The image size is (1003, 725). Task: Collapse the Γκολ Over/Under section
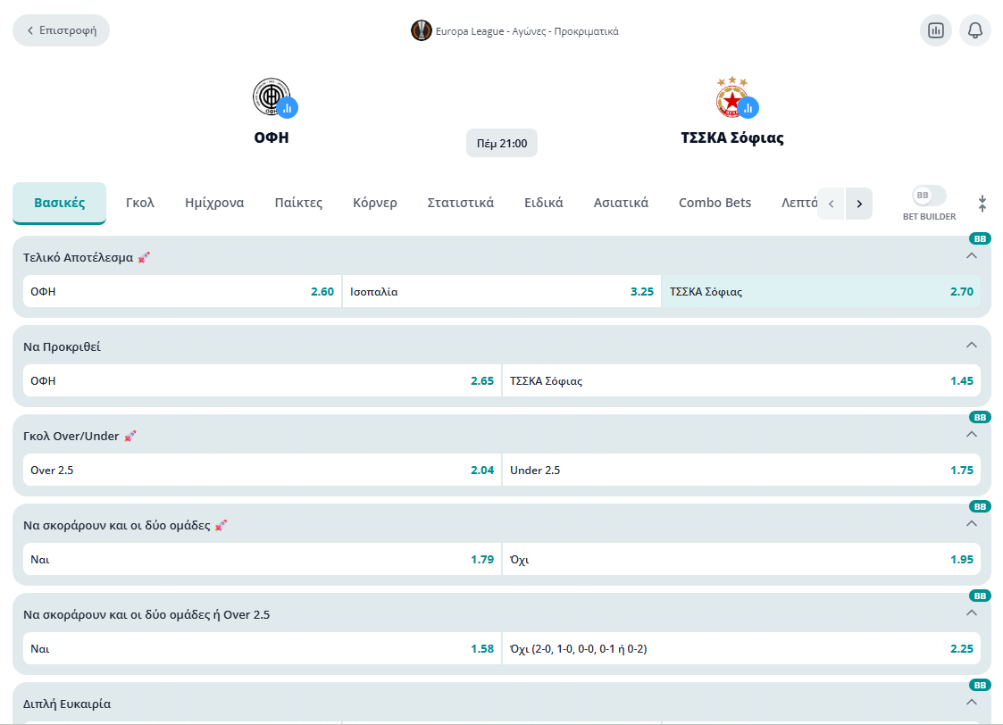point(971,434)
